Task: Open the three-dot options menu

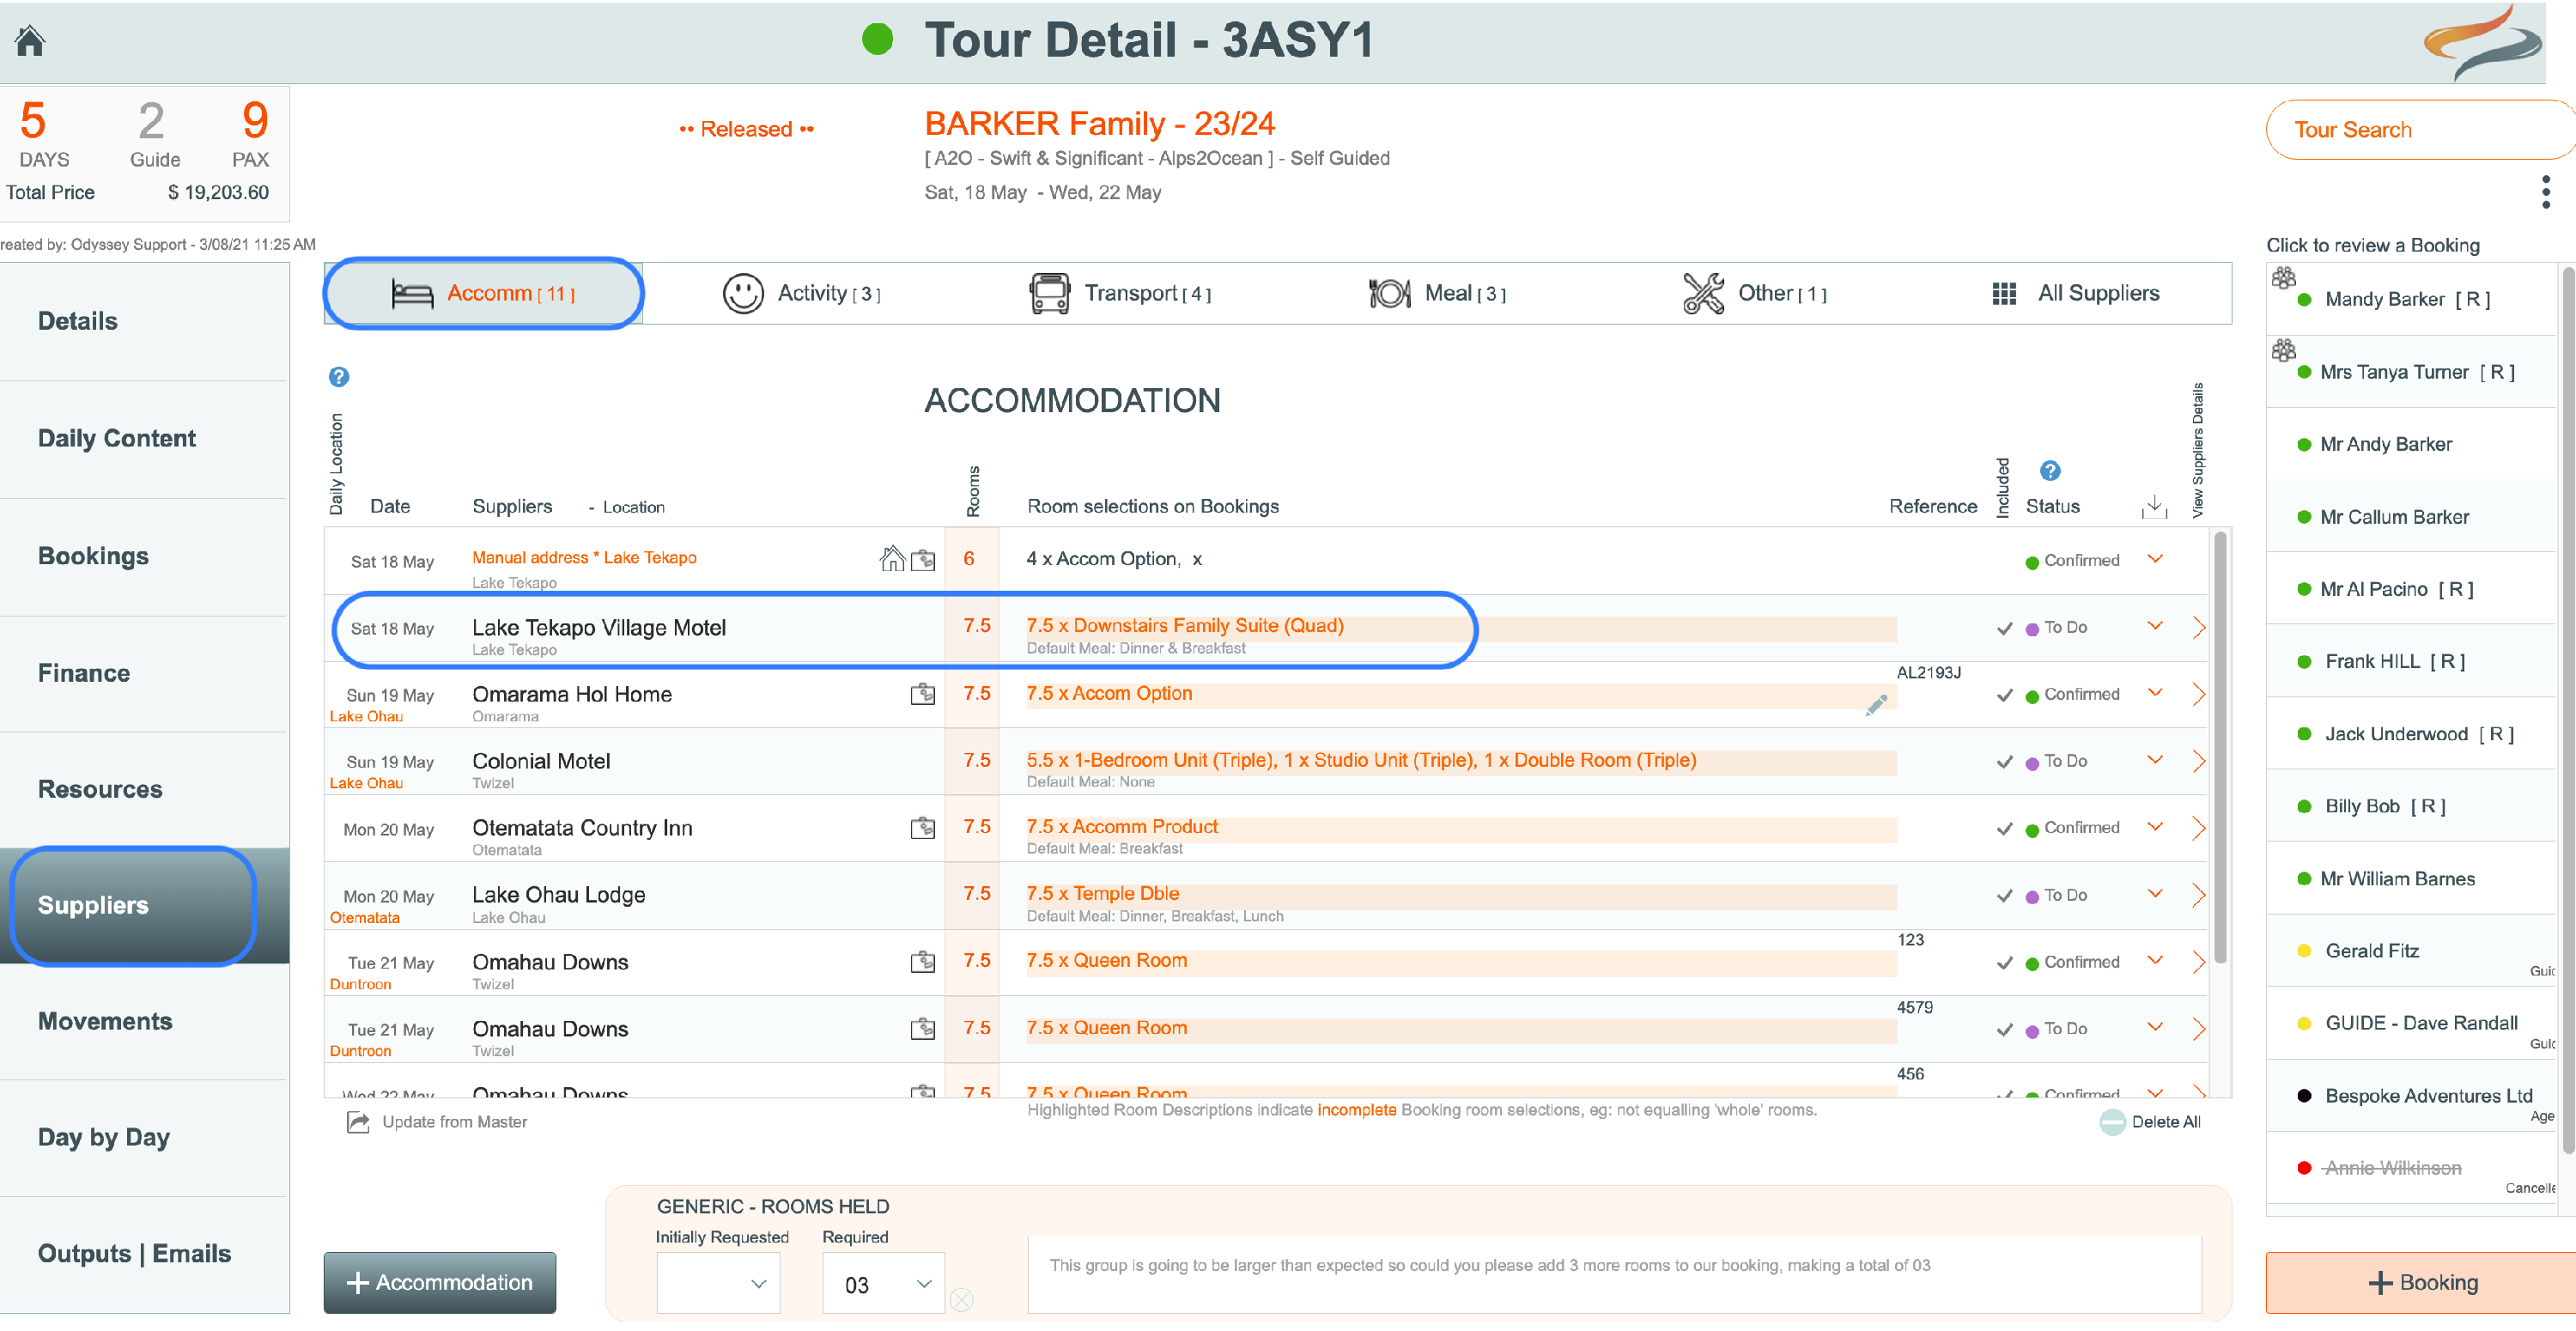Action: (x=2545, y=192)
